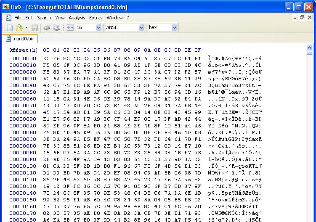Click byte 42 at start of row 00000040
316x222 pixels.
[46, 85]
